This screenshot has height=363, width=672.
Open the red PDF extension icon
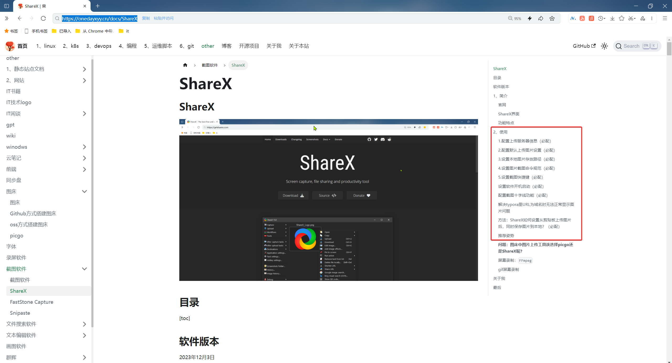coord(582,18)
